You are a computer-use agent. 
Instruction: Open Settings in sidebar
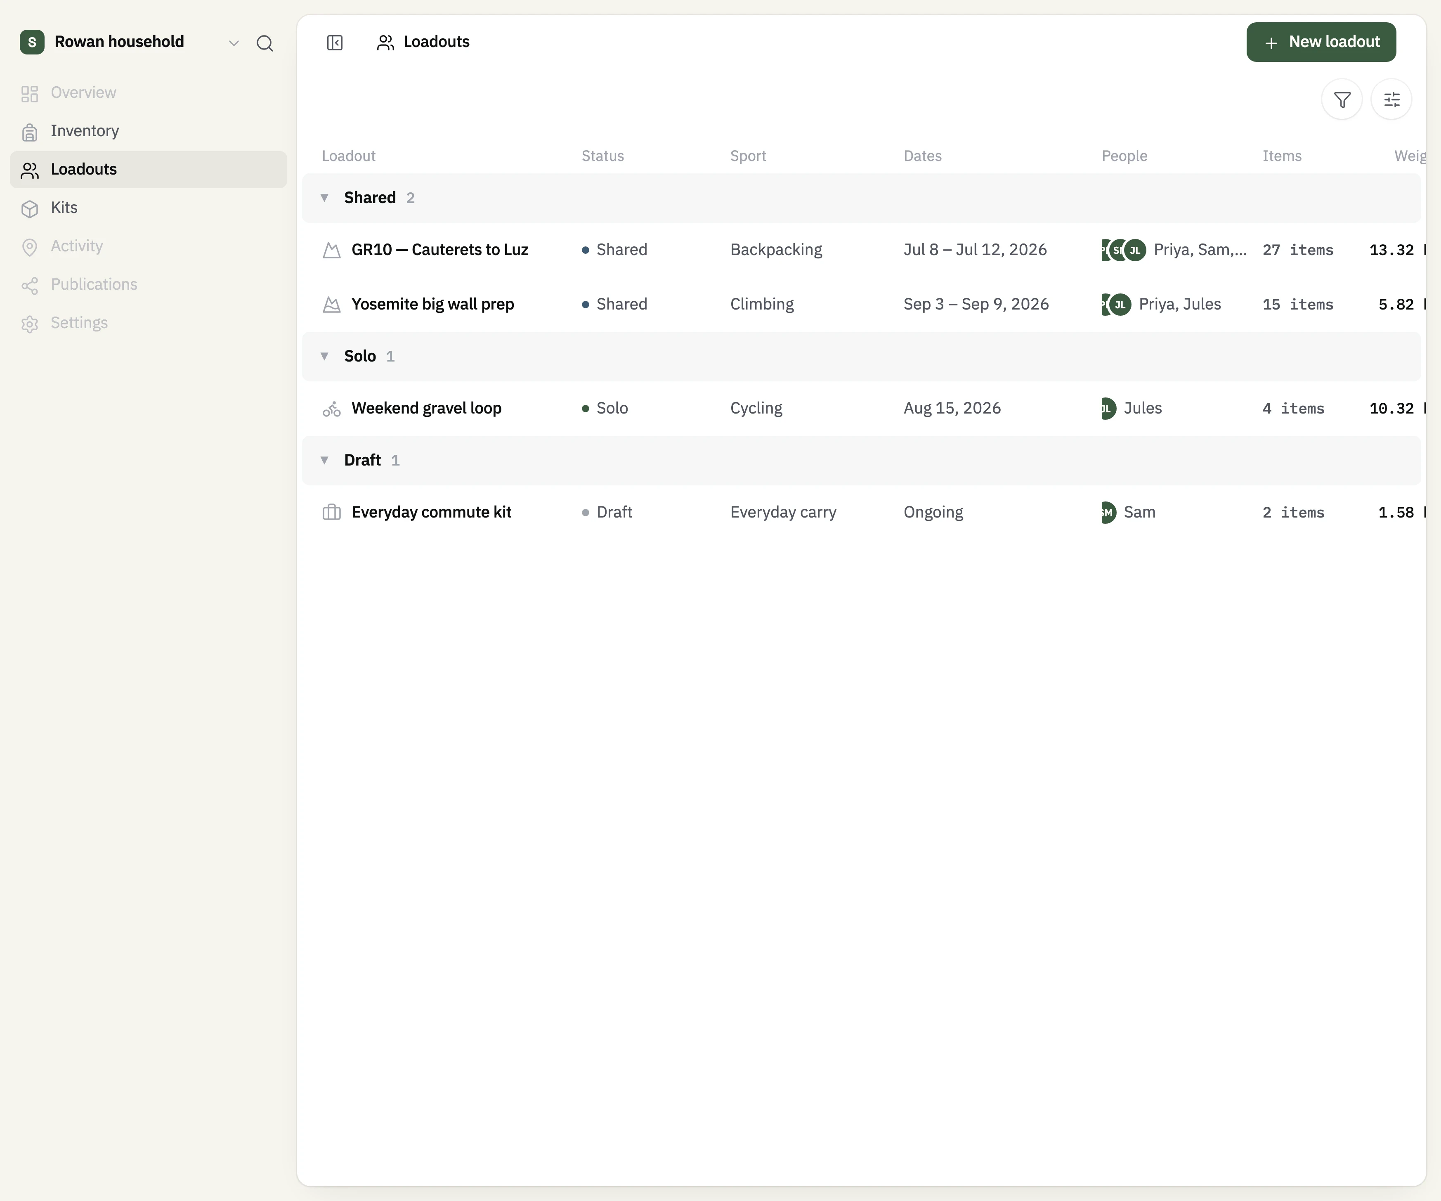148,323
